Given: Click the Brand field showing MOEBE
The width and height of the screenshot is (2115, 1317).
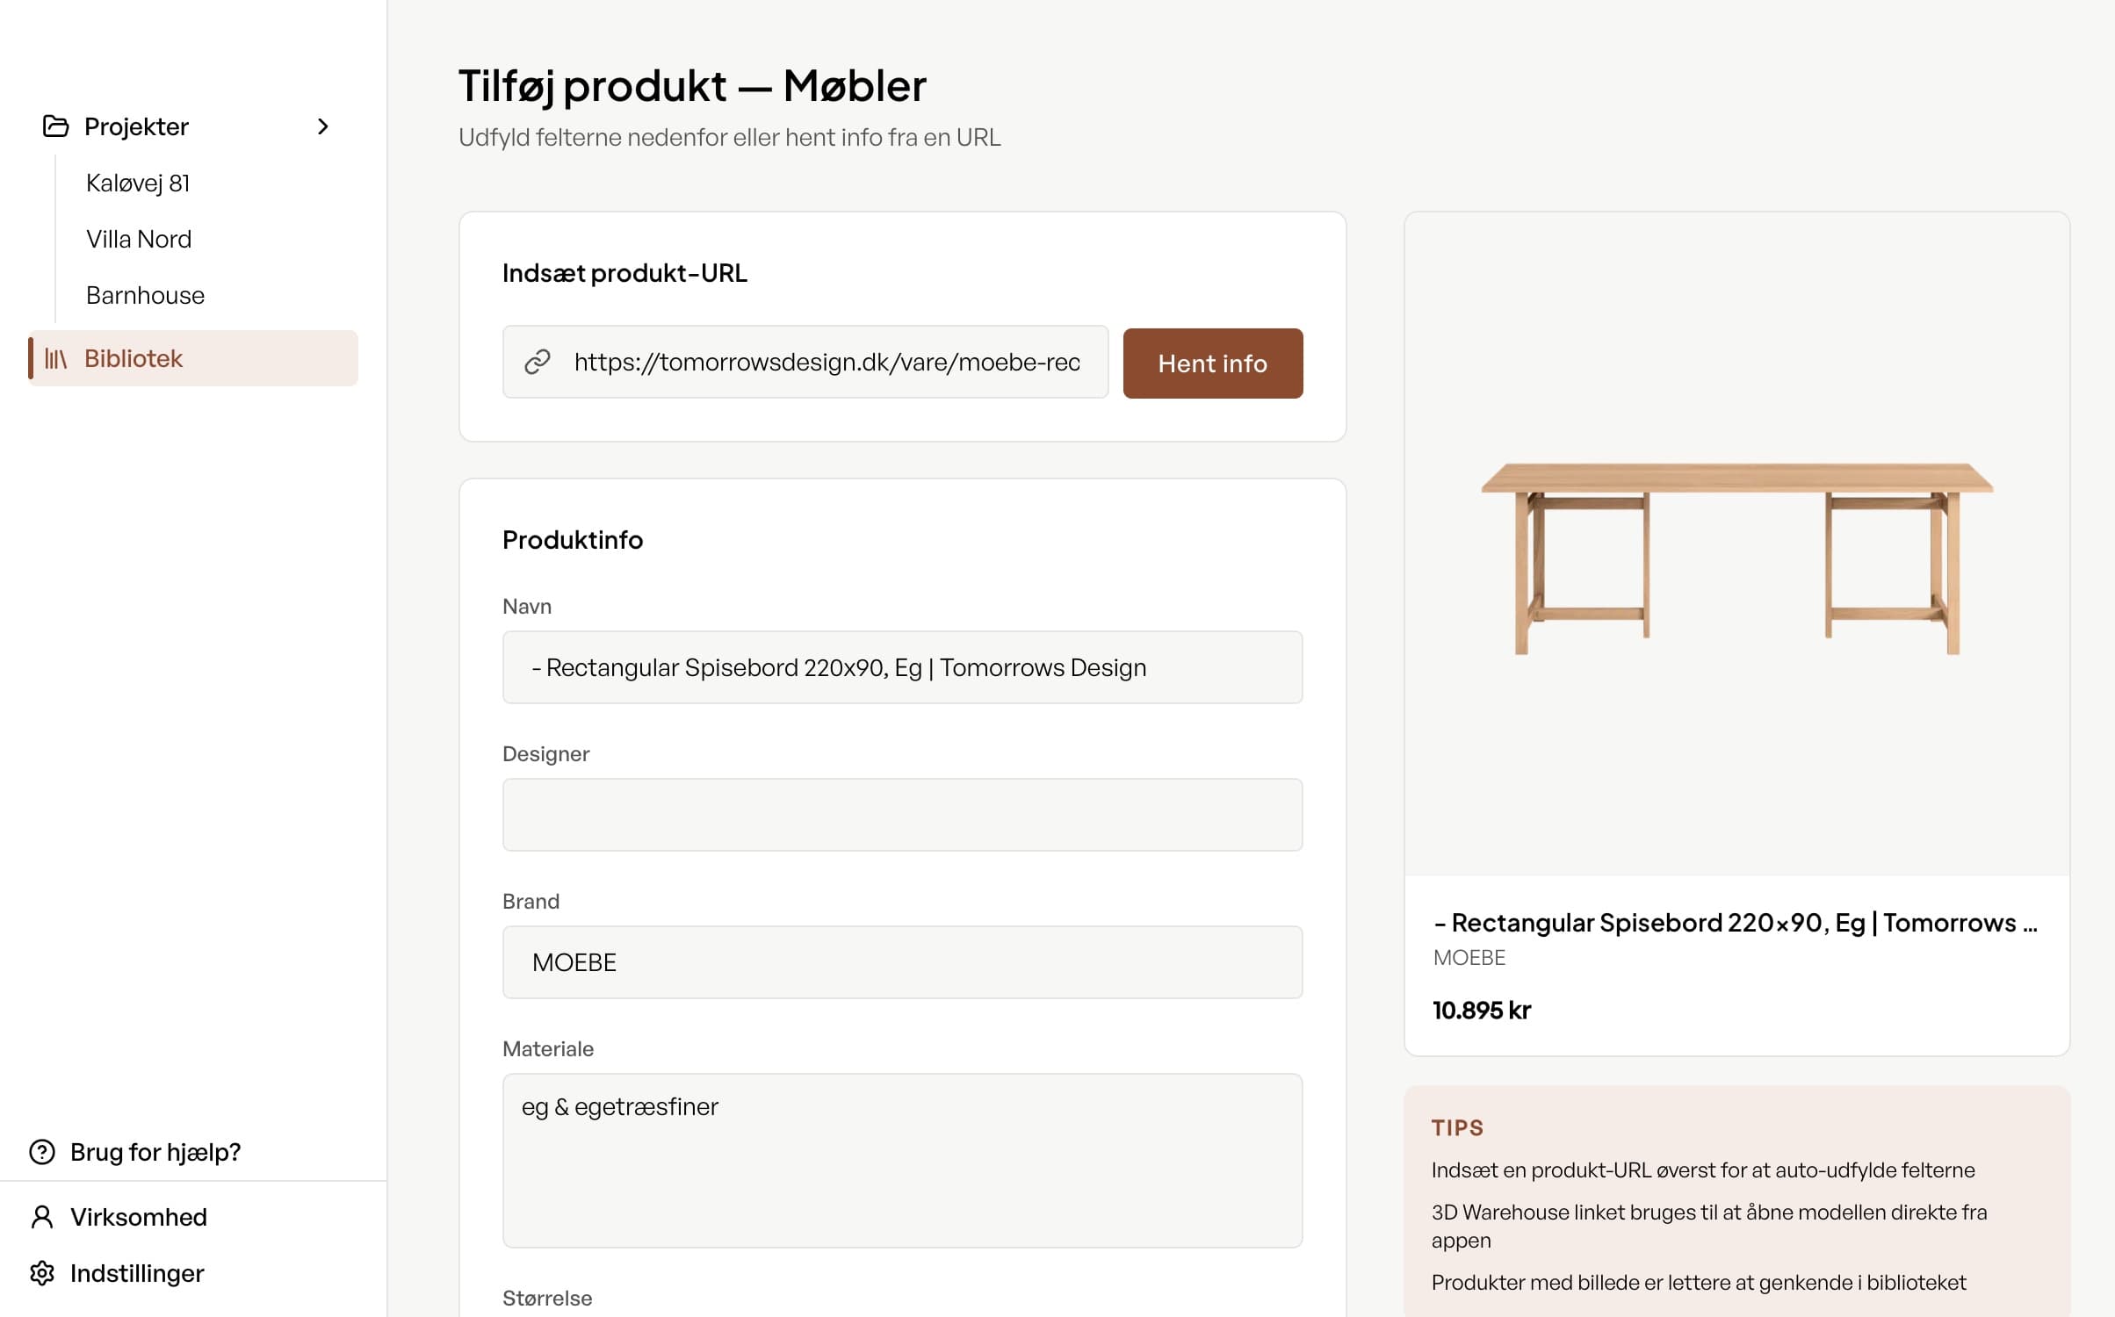Looking at the screenshot, I should 901,962.
